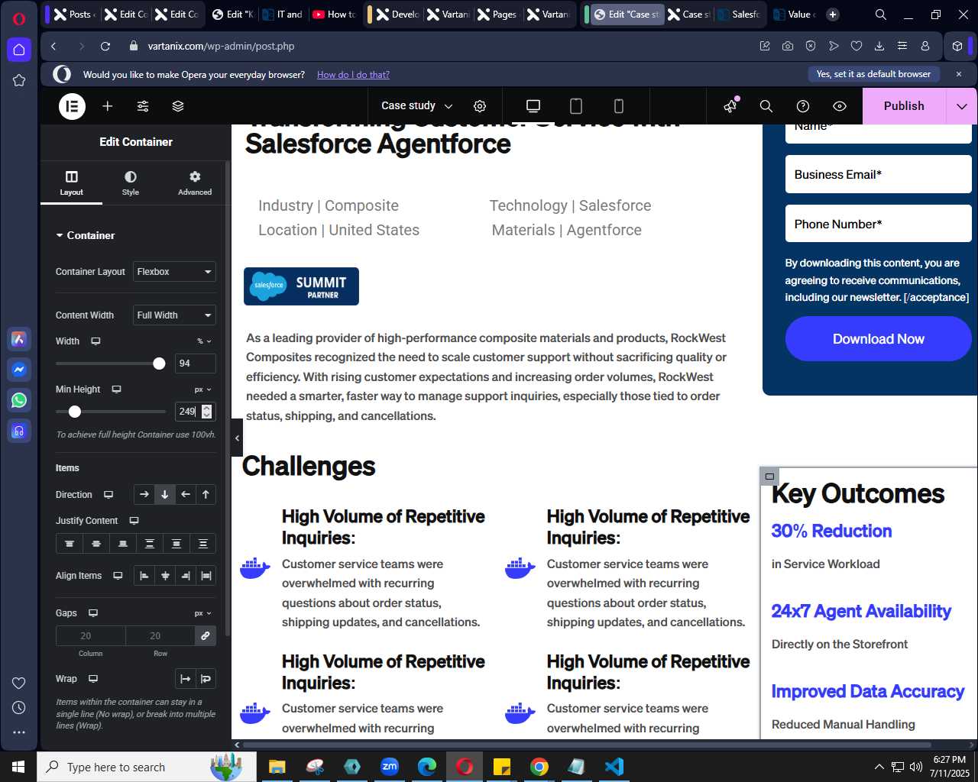
Task: Click How do I do that link
Action: coord(353,75)
